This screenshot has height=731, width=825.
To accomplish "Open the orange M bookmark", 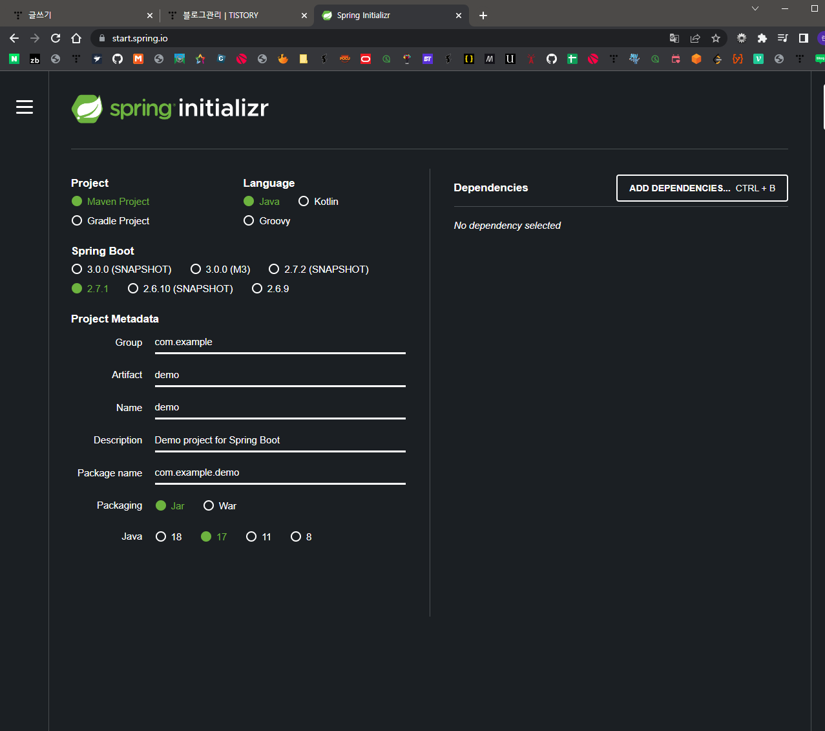I will 138,59.
